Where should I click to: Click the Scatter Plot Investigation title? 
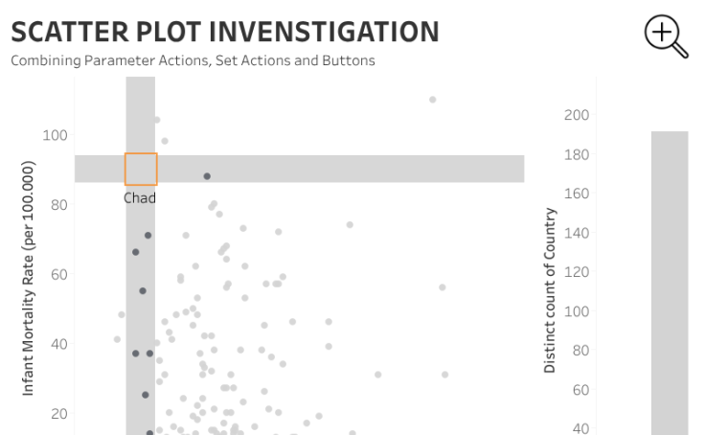[x=225, y=32]
